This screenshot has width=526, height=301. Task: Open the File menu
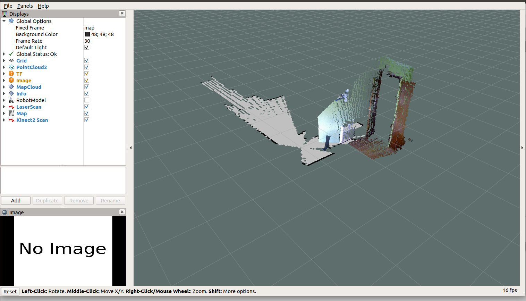(8, 6)
